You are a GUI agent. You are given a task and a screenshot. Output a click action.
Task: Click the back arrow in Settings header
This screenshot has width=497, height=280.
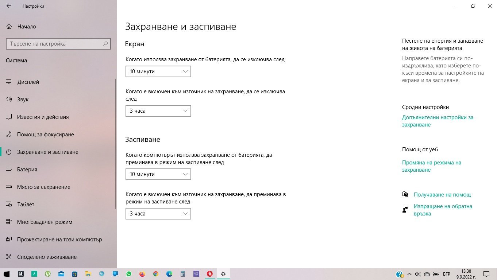(x=9, y=6)
